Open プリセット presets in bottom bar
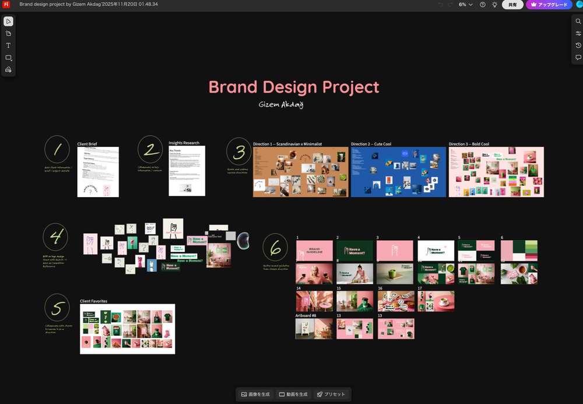The height and width of the screenshot is (404, 583). (331, 394)
